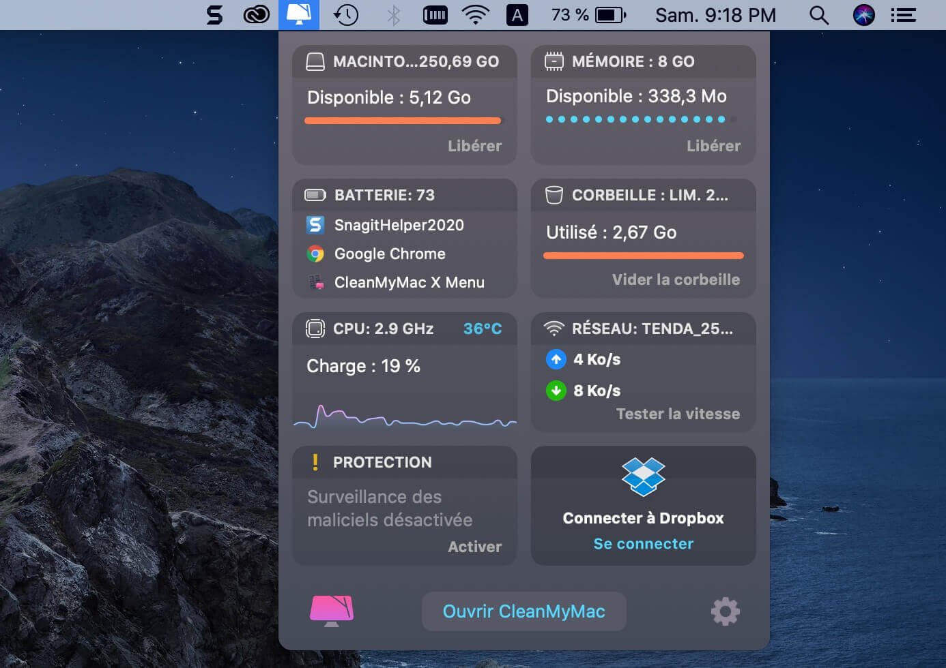Click Libérer in the disk card
This screenshot has height=668, width=946.
pyautogui.click(x=474, y=146)
